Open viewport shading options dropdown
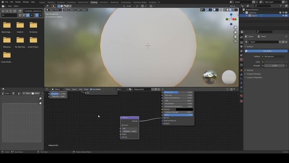This screenshot has height=163, width=289. [x=236, y=10]
